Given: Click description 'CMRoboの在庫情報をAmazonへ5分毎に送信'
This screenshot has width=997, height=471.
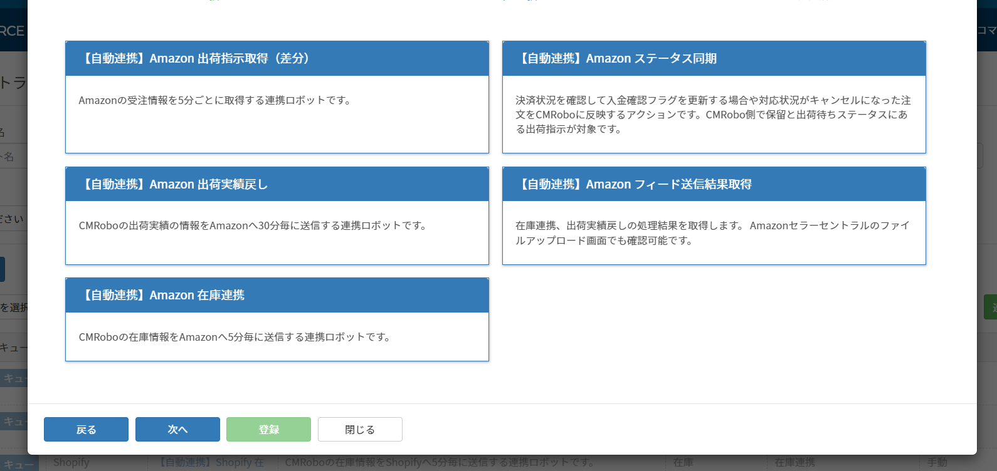Looking at the screenshot, I should point(235,337).
